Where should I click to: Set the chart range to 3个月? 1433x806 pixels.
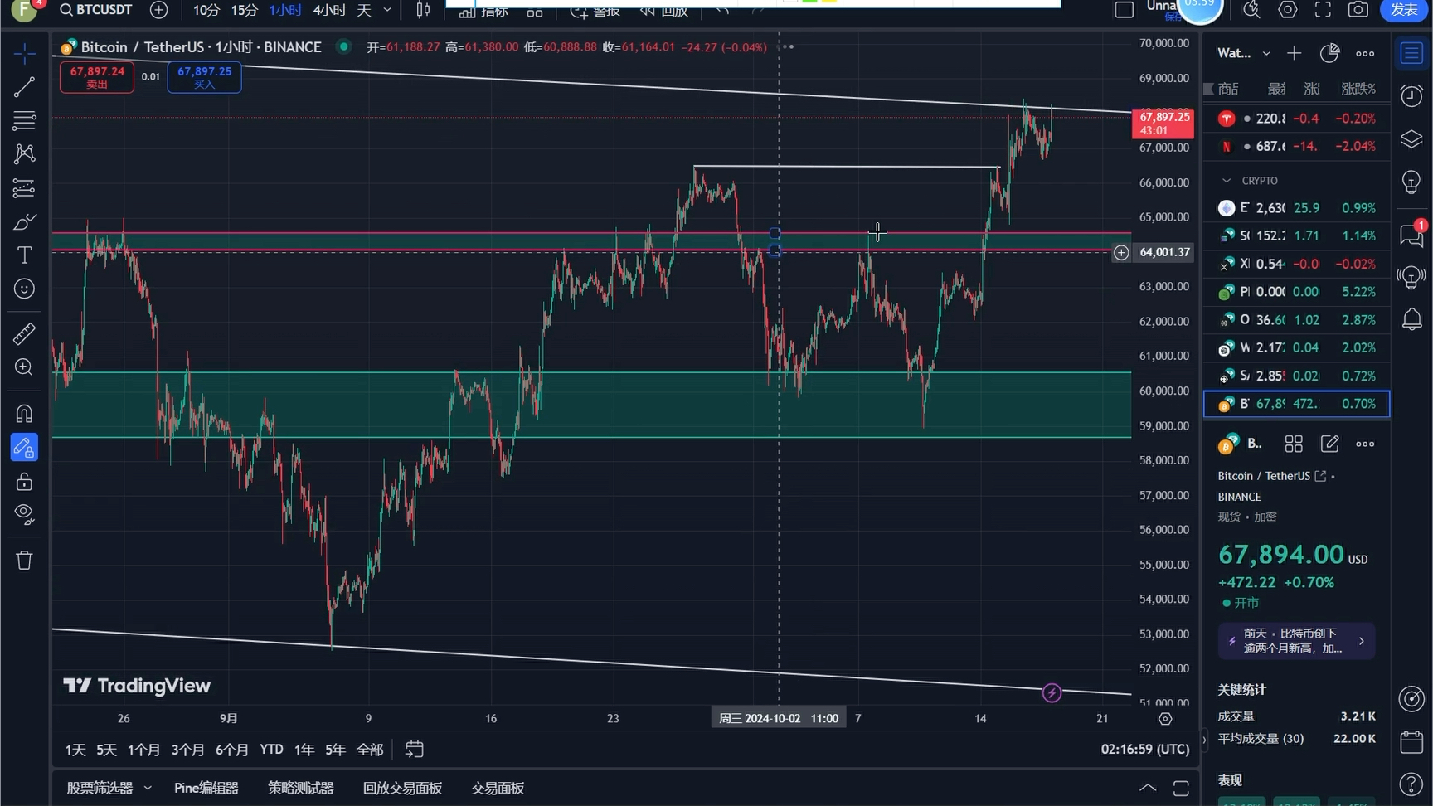pyautogui.click(x=187, y=750)
